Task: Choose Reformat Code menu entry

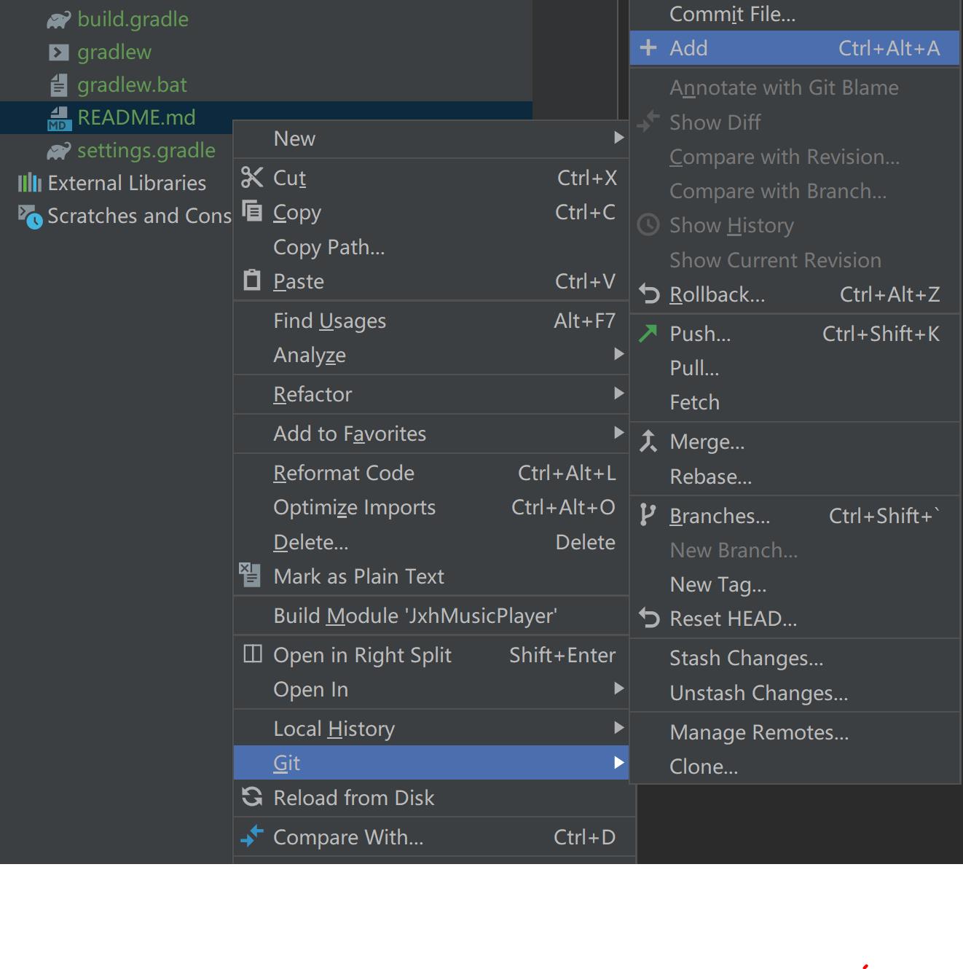Action: pyautogui.click(x=431, y=473)
